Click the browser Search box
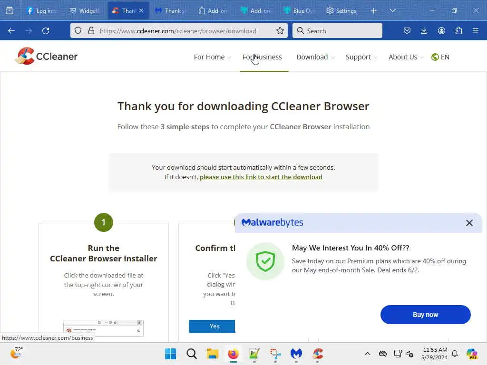 tap(337, 31)
